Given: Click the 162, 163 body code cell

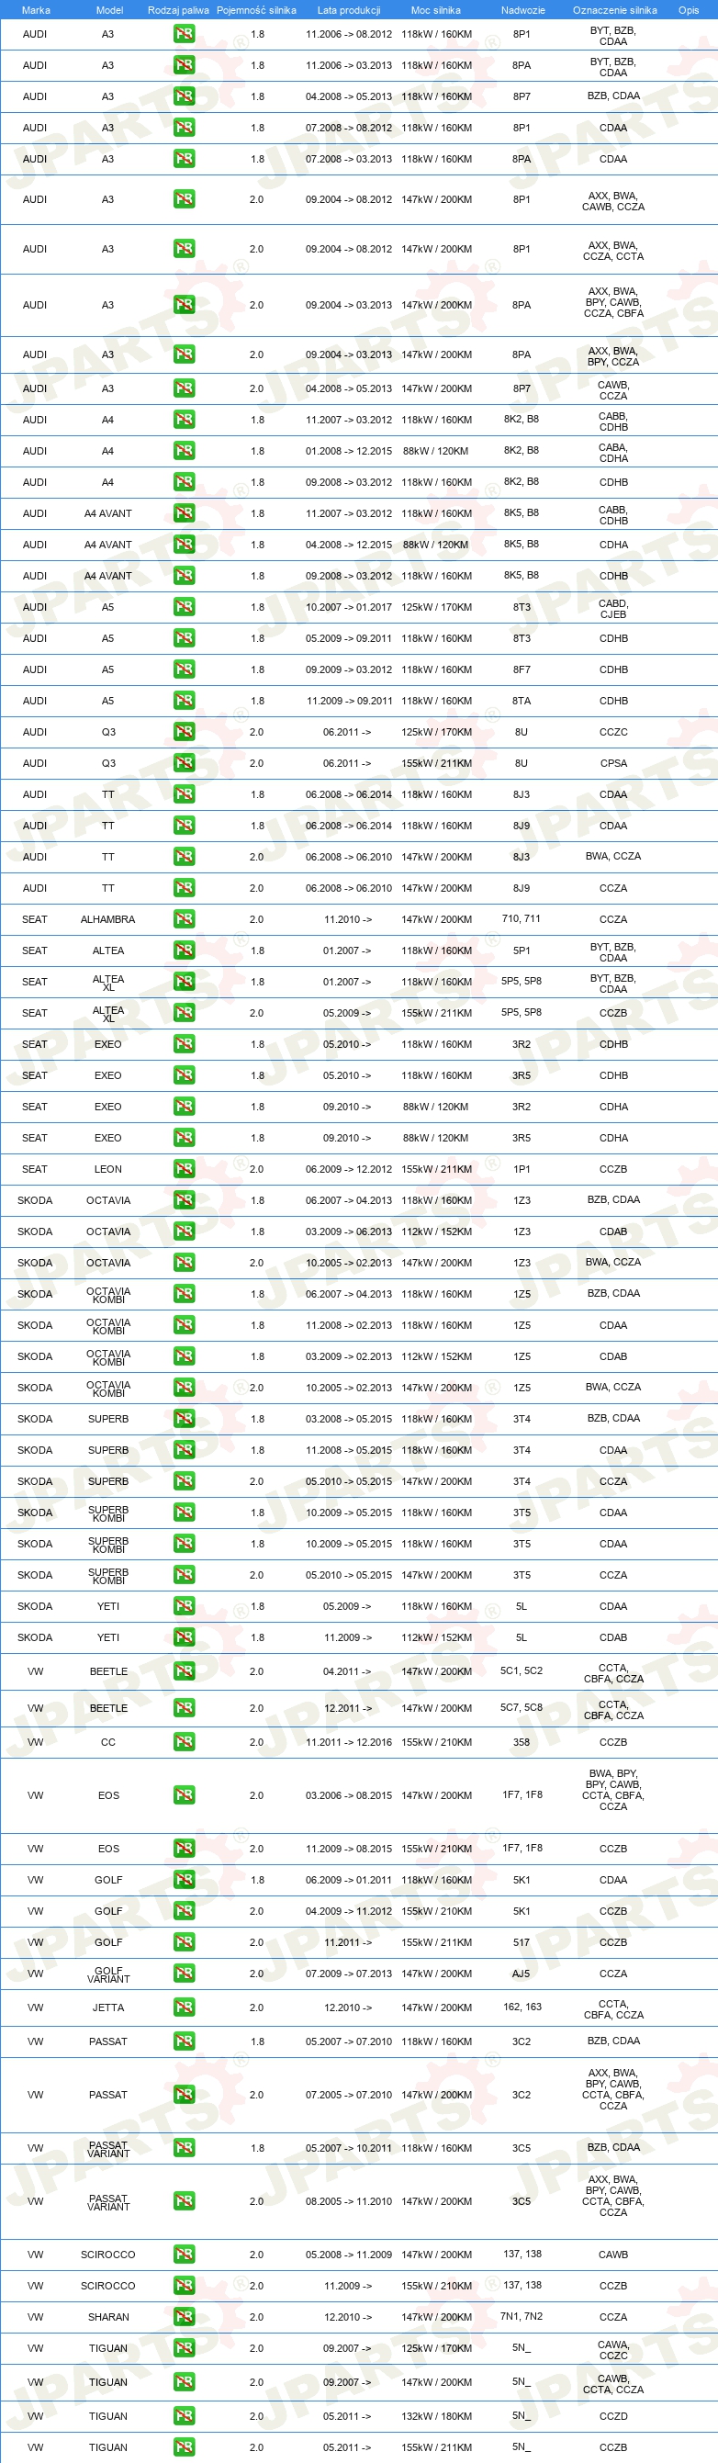Looking at the screenshot, I should pyautogui.click(x=522, y=2007).
